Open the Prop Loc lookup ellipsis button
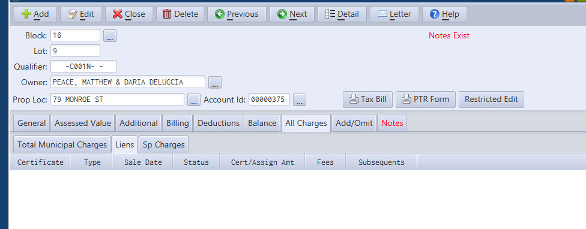 click(193, 100)
